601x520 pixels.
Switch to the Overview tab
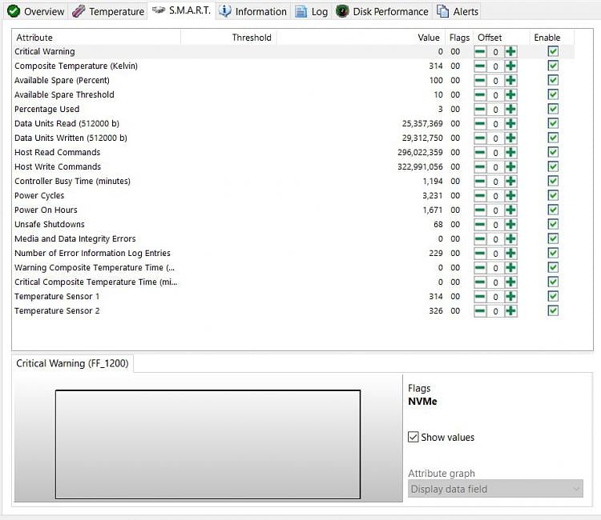point(36,11)
